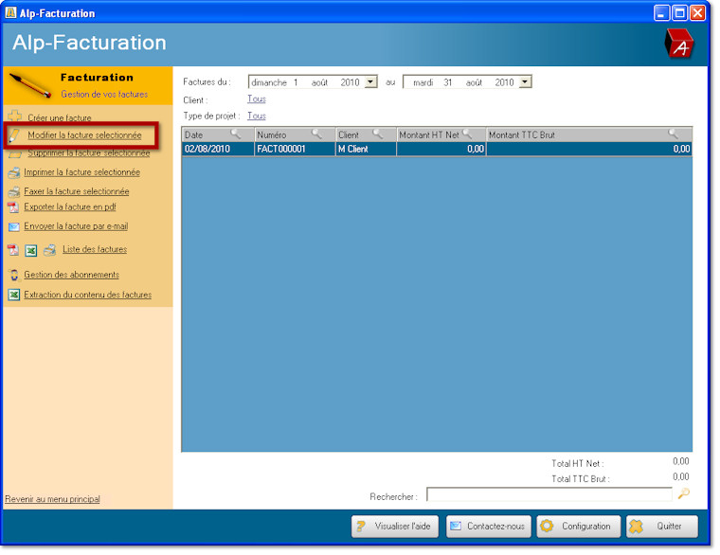Click the PDF icon beside Liste des factures
720x555 pixels.
[13, 250]
